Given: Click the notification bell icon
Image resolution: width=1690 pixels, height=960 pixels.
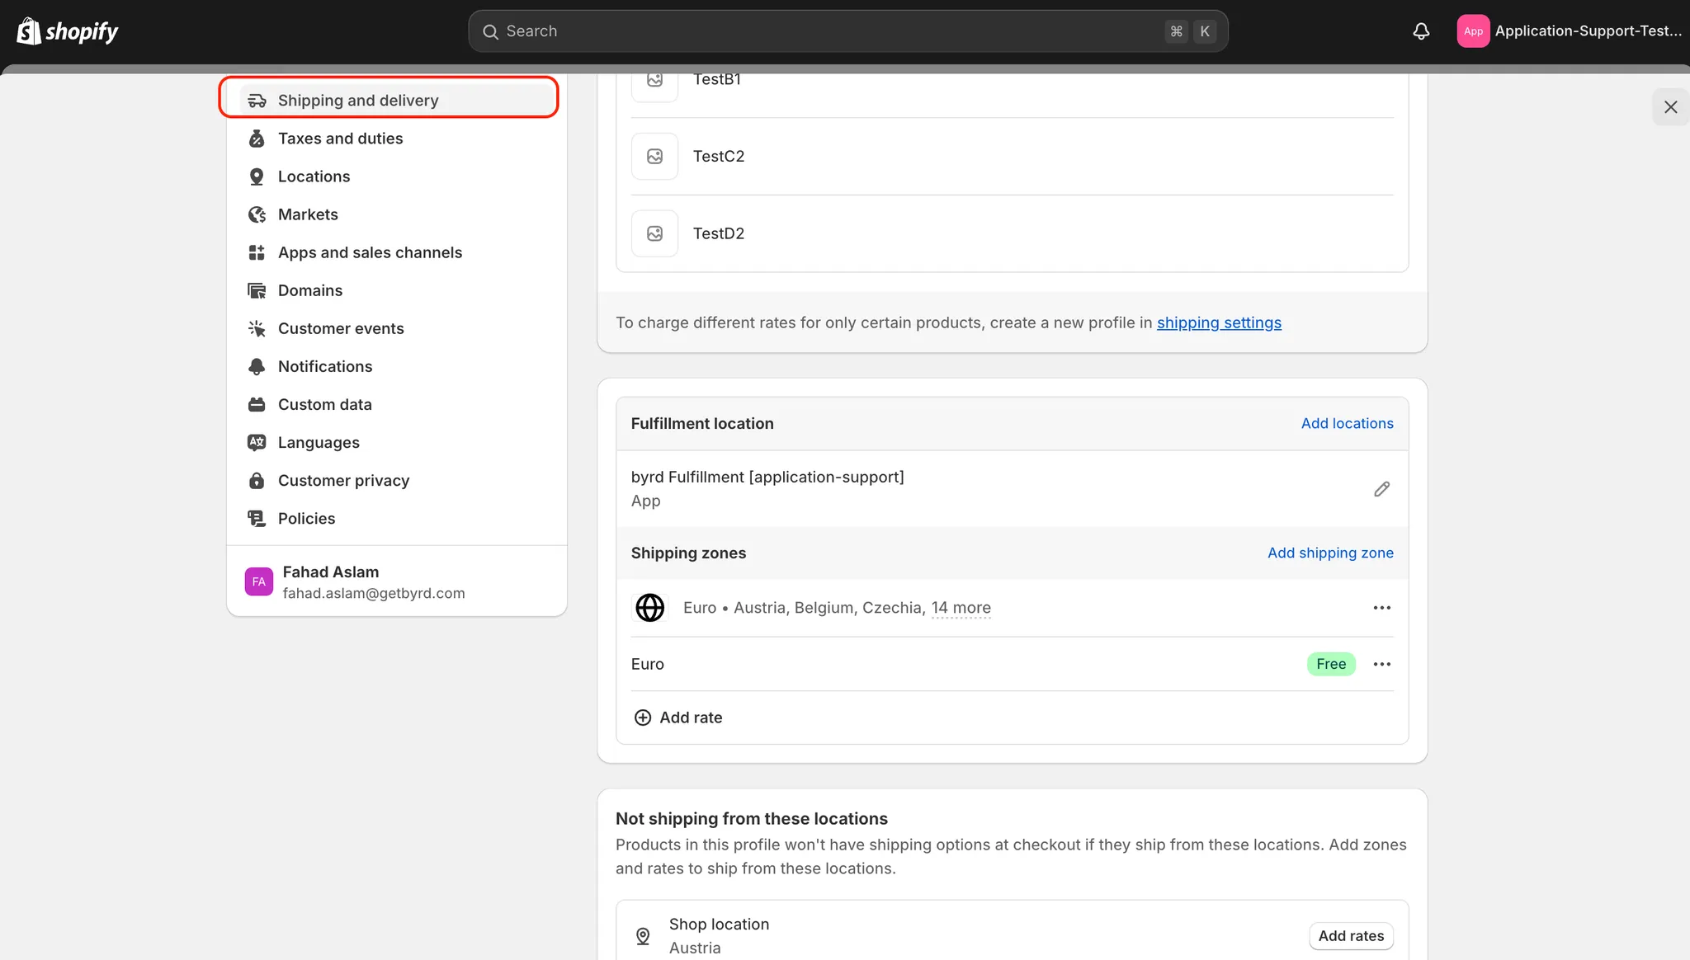Looking at the screenshot, I should pos(1421,31).
